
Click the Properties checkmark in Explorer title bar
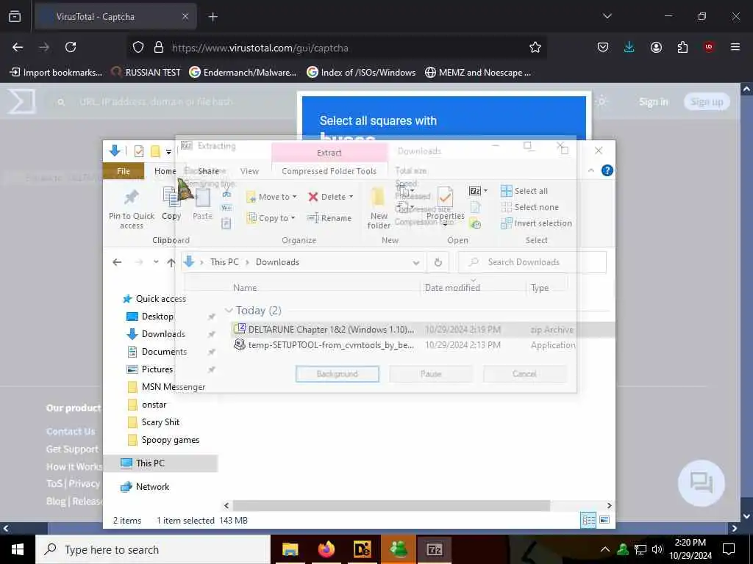tap(139, 151)
